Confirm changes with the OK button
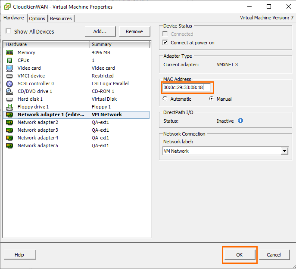This screenshot has height=269, width=296. (240, 255)
